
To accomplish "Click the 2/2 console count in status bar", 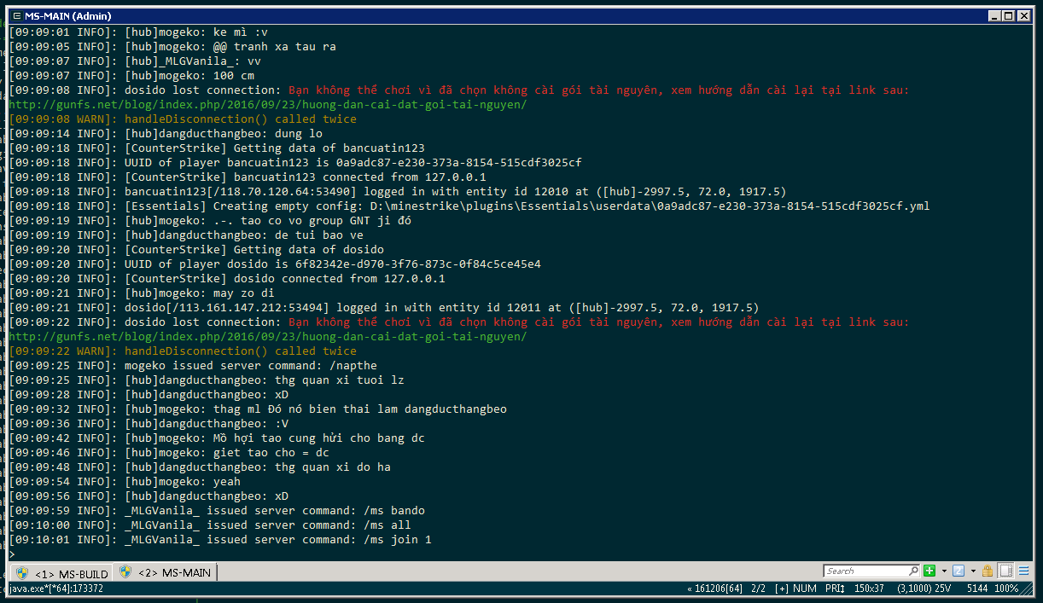I will pyautogui.click(x=758, y=589).
